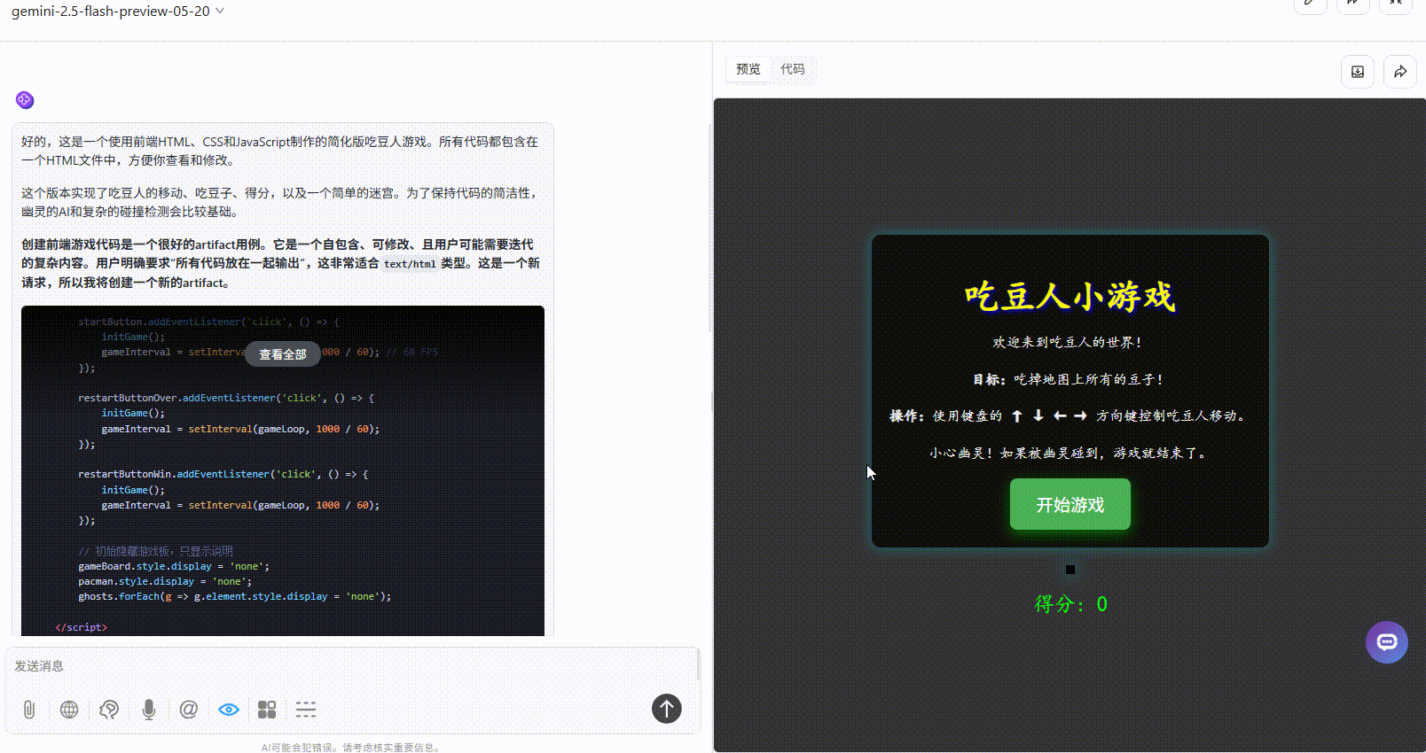Click the AI可能会犯错误 disclaimer text
The image size is (1426, 753).
(350, 748)
